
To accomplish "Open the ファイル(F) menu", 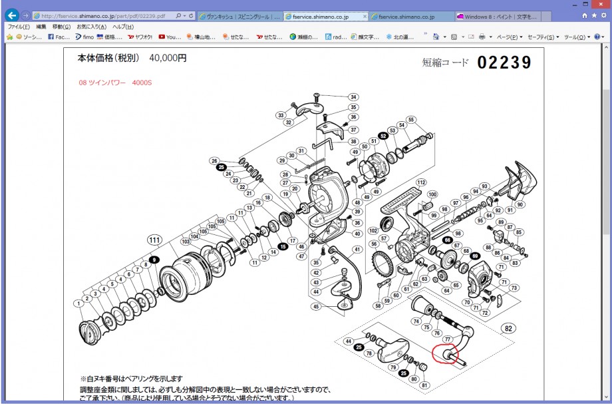I will (x=19, y=27).
